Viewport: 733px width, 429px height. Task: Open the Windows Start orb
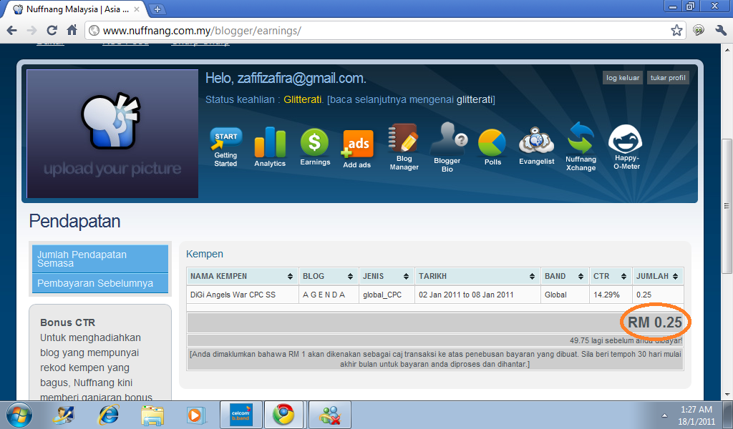(19, 415)
